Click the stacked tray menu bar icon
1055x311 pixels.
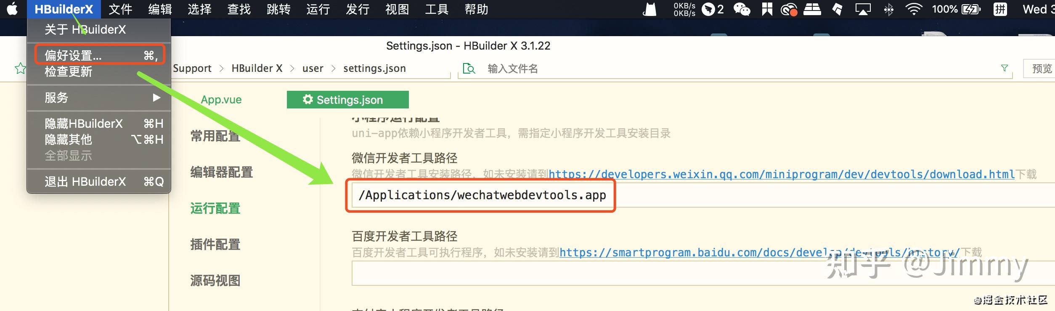[x=812, y=9]
